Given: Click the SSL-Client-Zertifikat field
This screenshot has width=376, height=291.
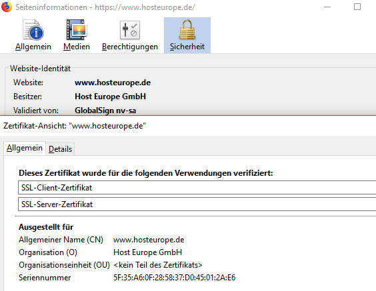Looking at the screenshot, I should 197,188.
